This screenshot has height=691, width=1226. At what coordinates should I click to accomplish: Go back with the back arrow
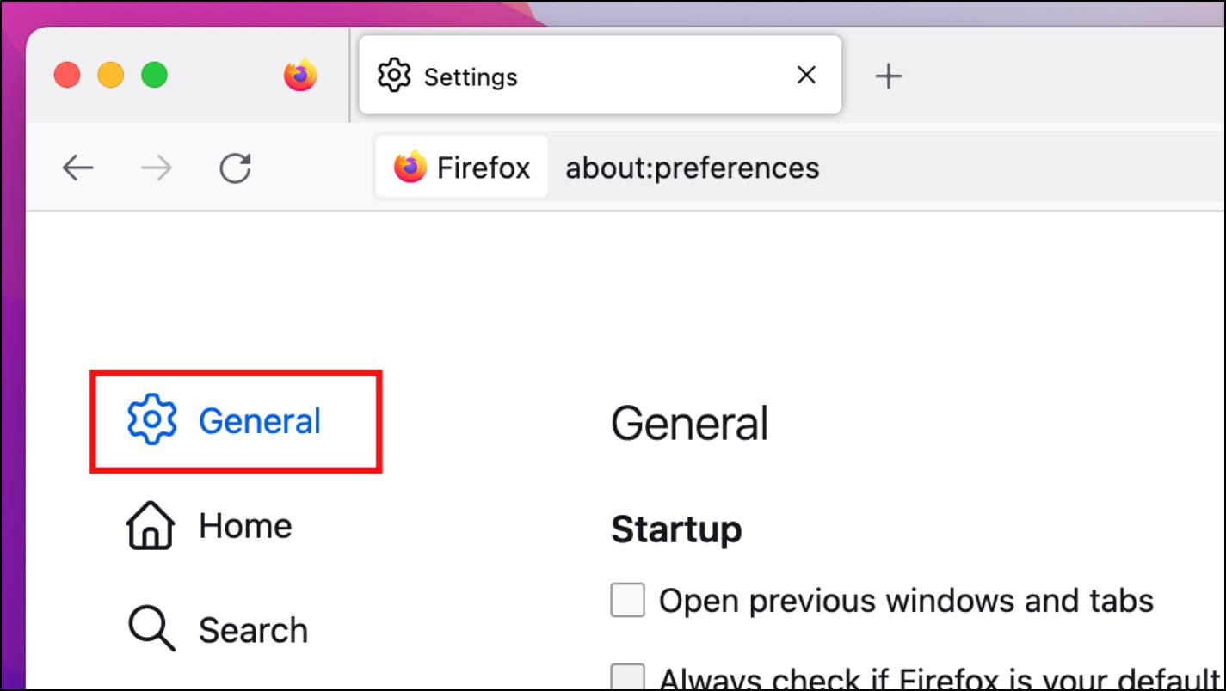click(77, 168)
